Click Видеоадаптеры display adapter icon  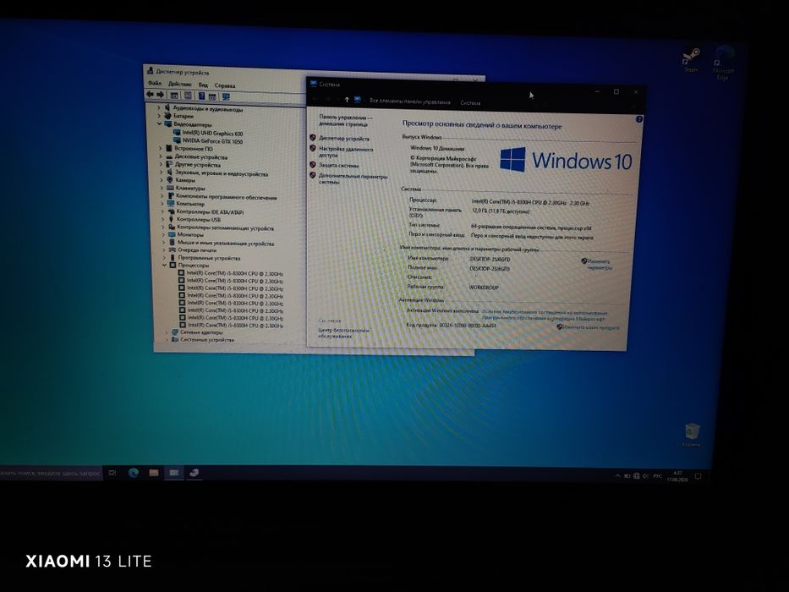tap(167, 123)
